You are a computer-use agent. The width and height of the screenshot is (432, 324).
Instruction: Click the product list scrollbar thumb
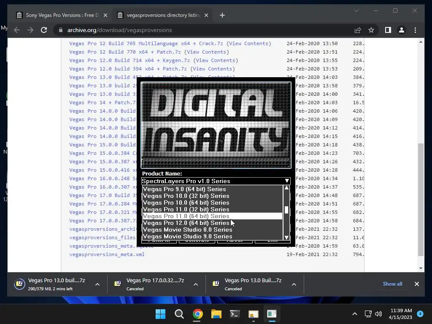286,210
